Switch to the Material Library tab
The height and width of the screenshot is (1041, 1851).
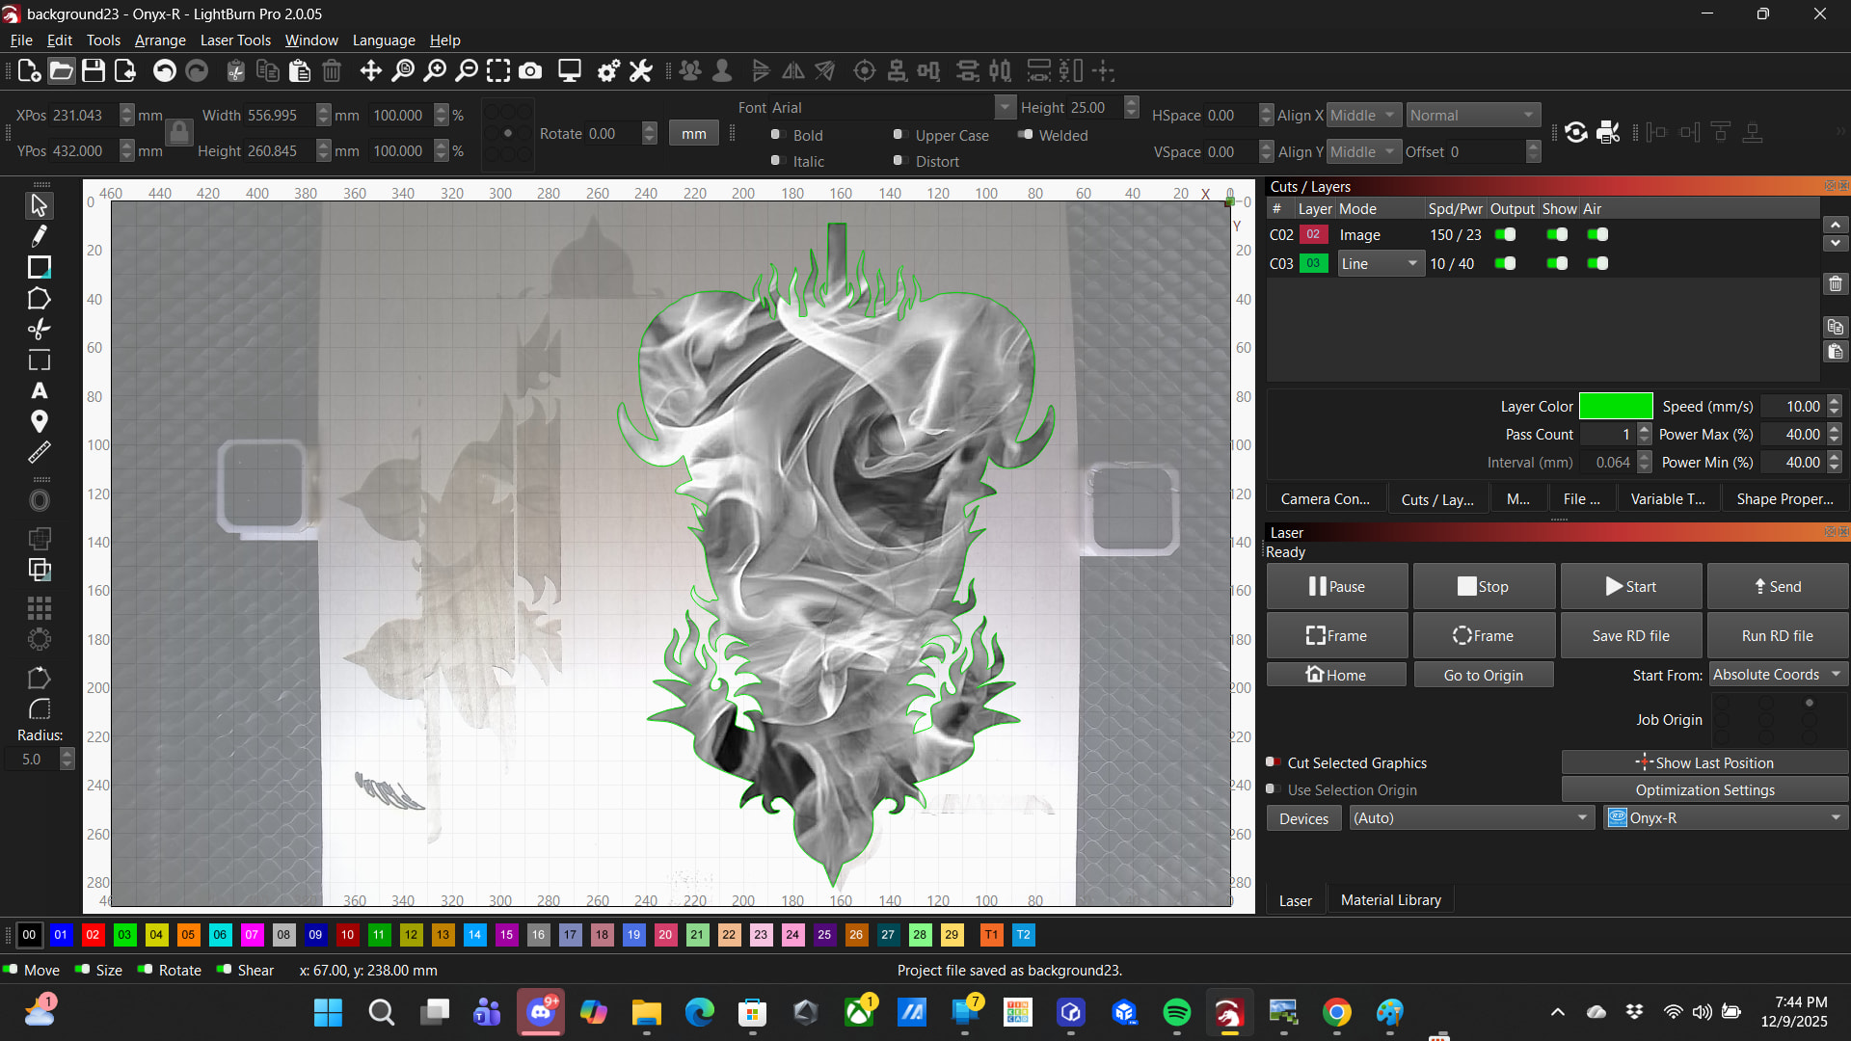point(1390,900)
